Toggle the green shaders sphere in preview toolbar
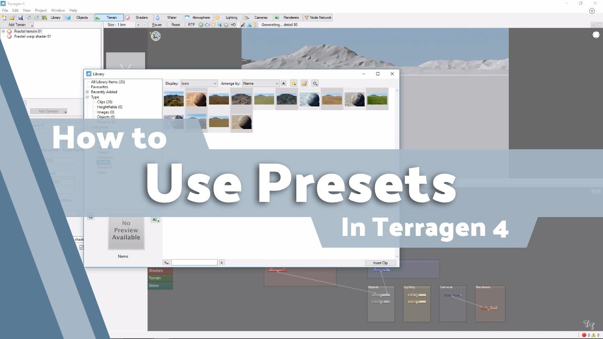The width and height of the screenshot is (603, 339). point(201,24)
